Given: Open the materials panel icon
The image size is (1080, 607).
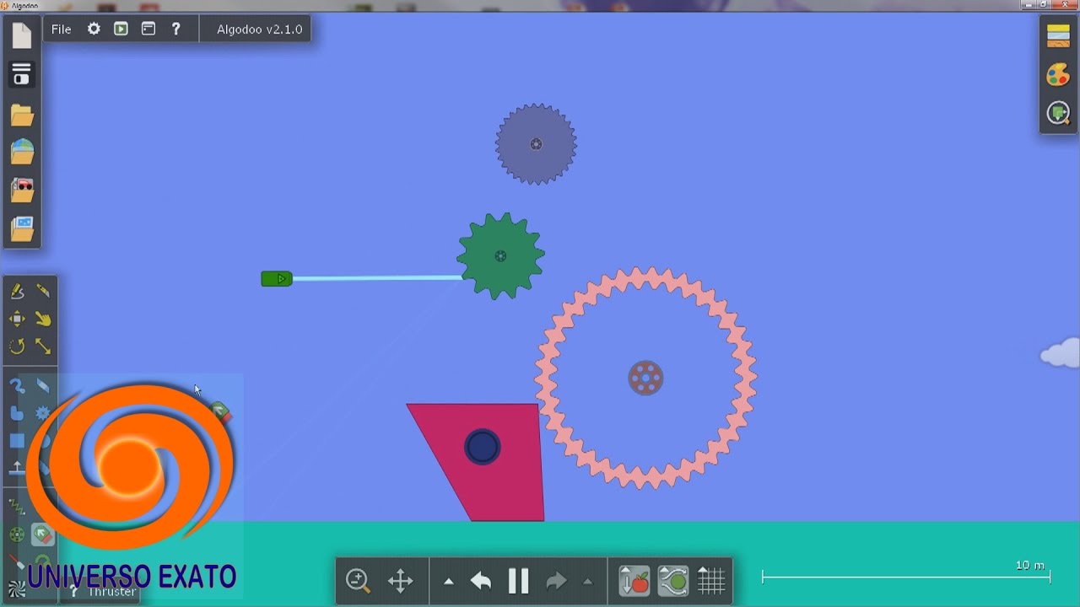Looking at the screenshot, I should [x=1058, y=36].
